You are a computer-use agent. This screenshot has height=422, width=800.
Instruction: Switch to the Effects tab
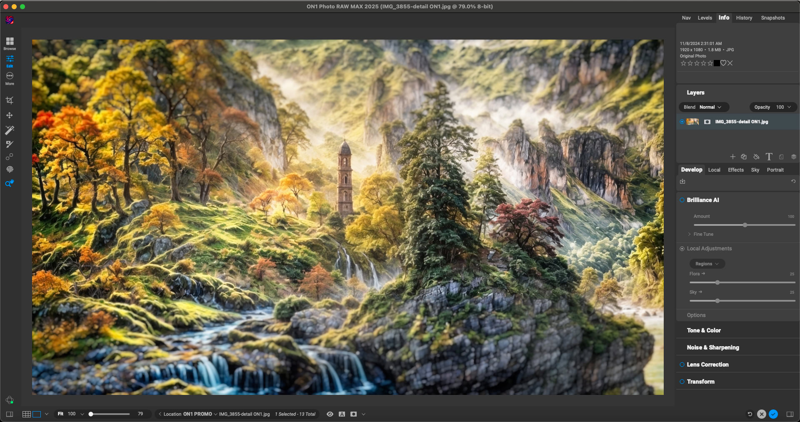click(x=735, y=170)
